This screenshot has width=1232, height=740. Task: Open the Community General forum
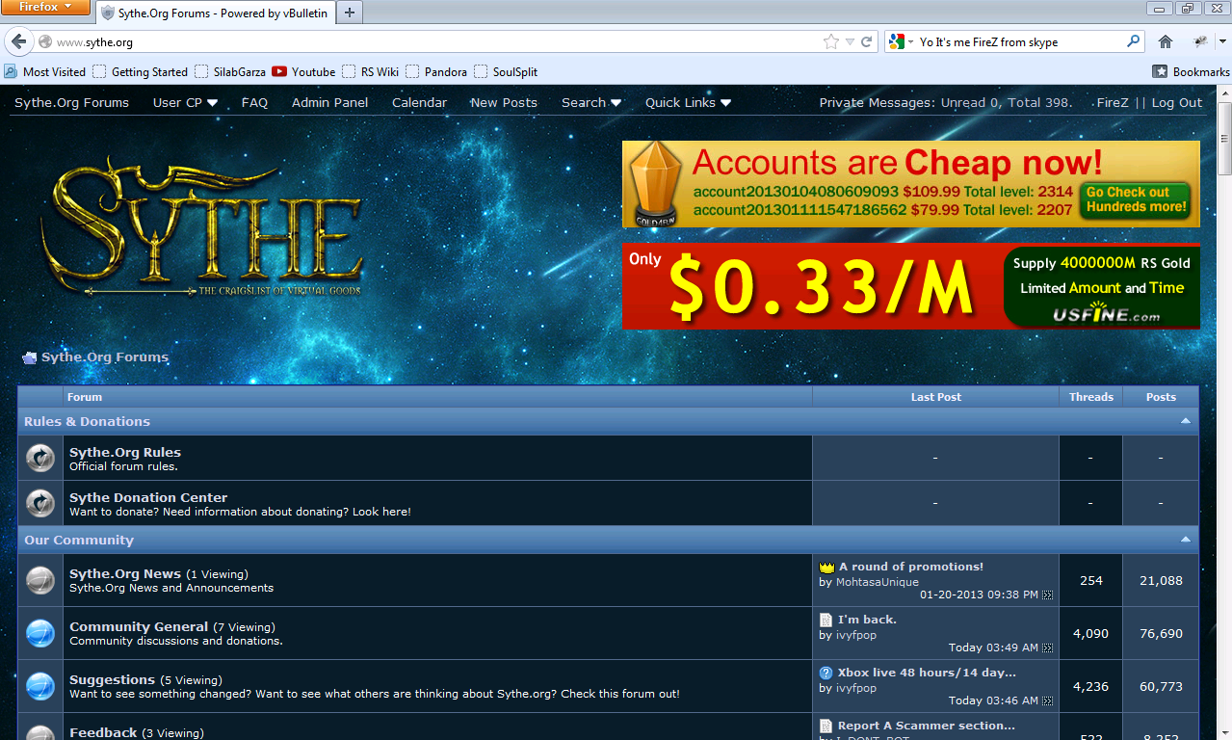(x=139, y=626)
